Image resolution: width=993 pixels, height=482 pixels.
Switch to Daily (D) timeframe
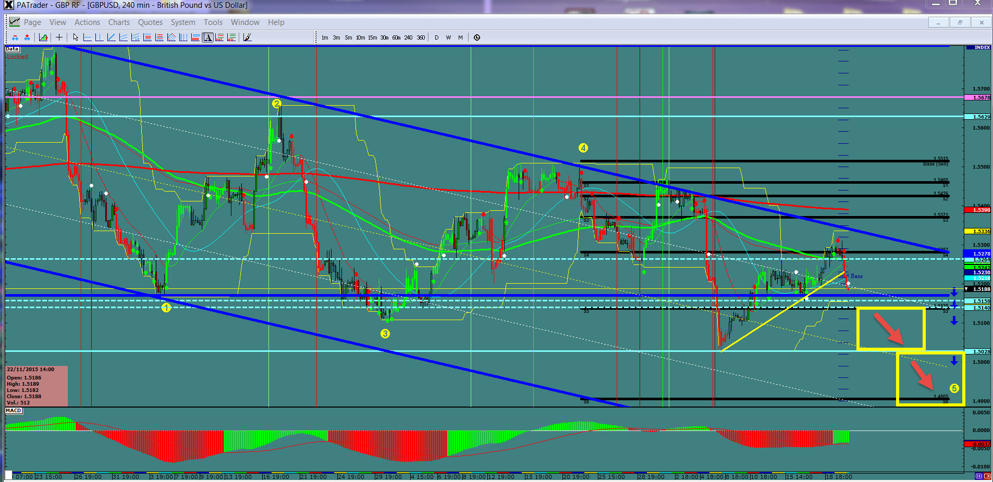point(436,37)
